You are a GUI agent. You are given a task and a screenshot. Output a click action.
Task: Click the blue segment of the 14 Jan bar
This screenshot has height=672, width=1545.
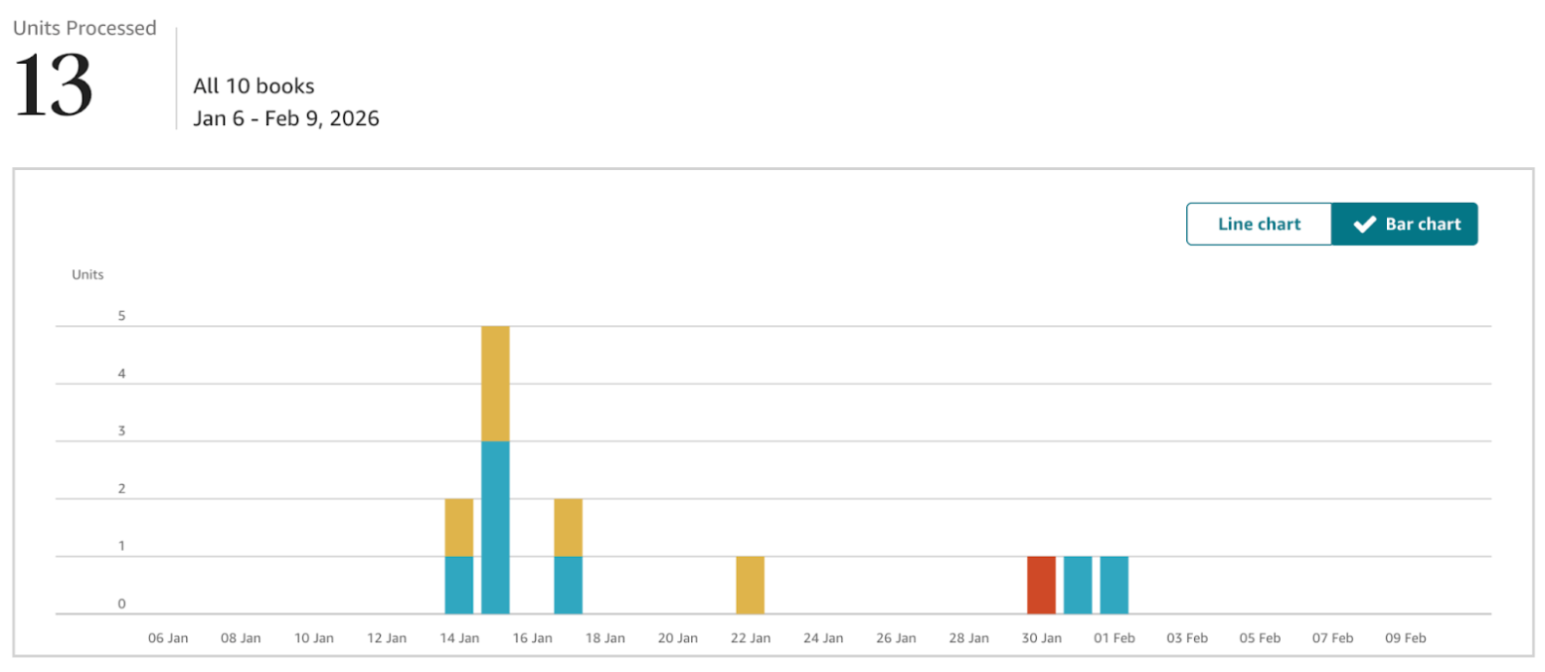[459, 585]
